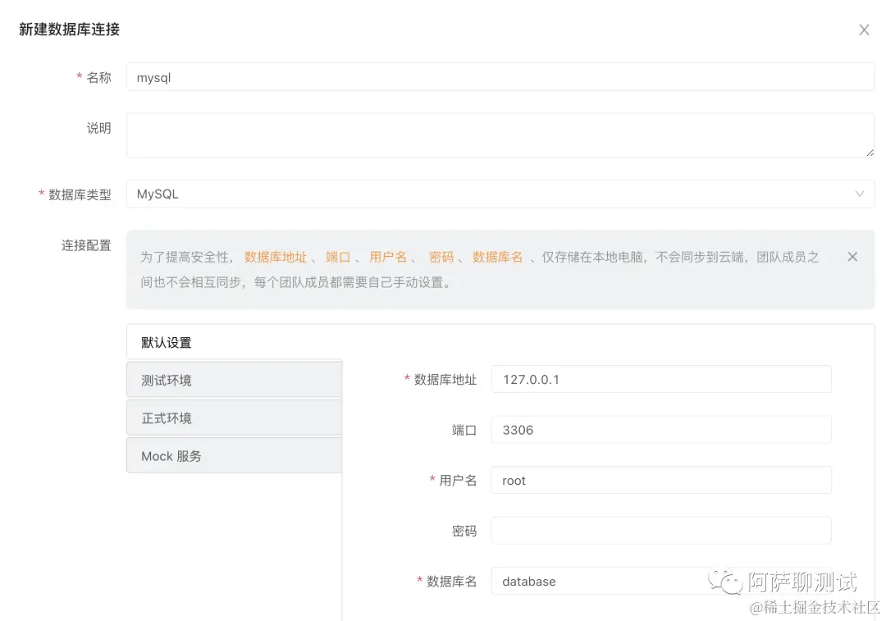
Task: Focus the 密码 password field
Action: click(x=660, y=530)
